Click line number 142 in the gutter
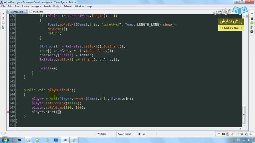Viewport: 255px width, 143px height. (x=12, y=86)
